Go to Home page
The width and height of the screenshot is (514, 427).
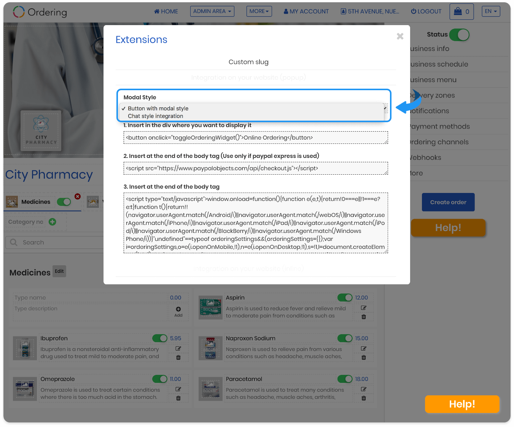point(166,11)
